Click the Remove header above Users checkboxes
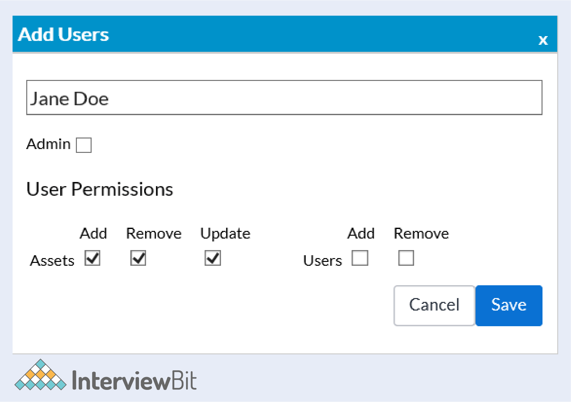The height and width of the screenshot is (402, 571). [x=421, y=233]
